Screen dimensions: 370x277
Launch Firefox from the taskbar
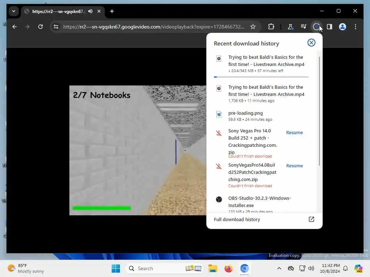coord(228,268)
